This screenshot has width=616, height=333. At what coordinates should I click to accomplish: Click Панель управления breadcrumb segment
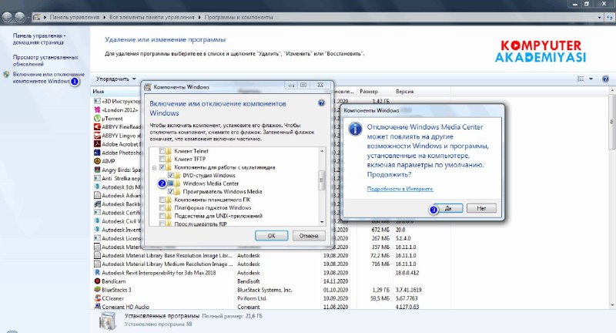click(74, 17)
